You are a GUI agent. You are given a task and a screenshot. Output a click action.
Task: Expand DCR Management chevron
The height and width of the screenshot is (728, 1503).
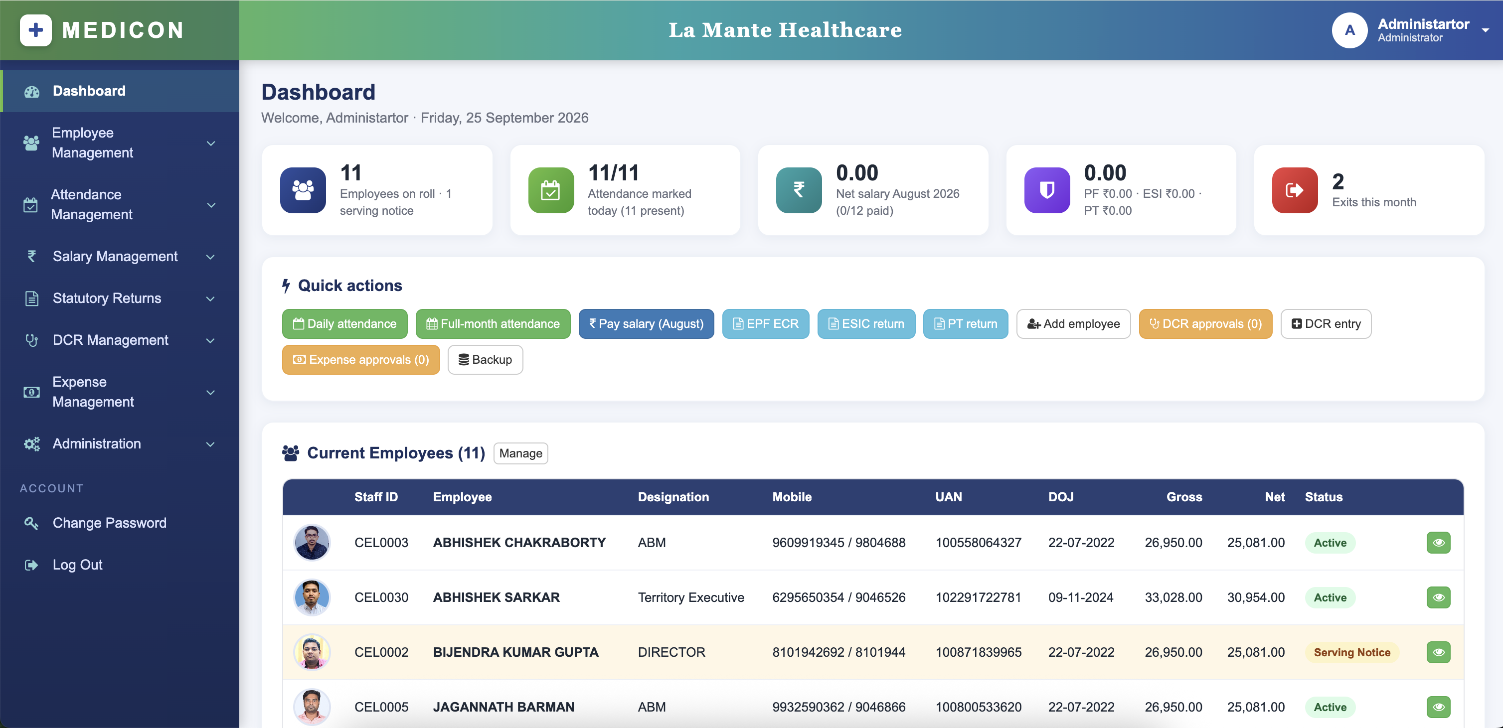(211, 341)
